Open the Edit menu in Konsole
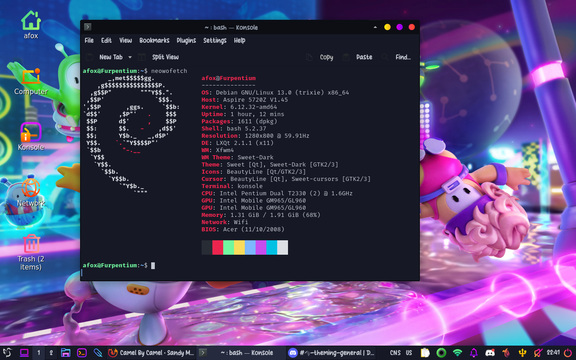The height and width of the screenshot is (360, 576). tap(107, 40)
